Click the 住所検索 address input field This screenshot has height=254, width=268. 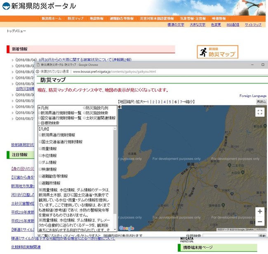coord(230,236)
